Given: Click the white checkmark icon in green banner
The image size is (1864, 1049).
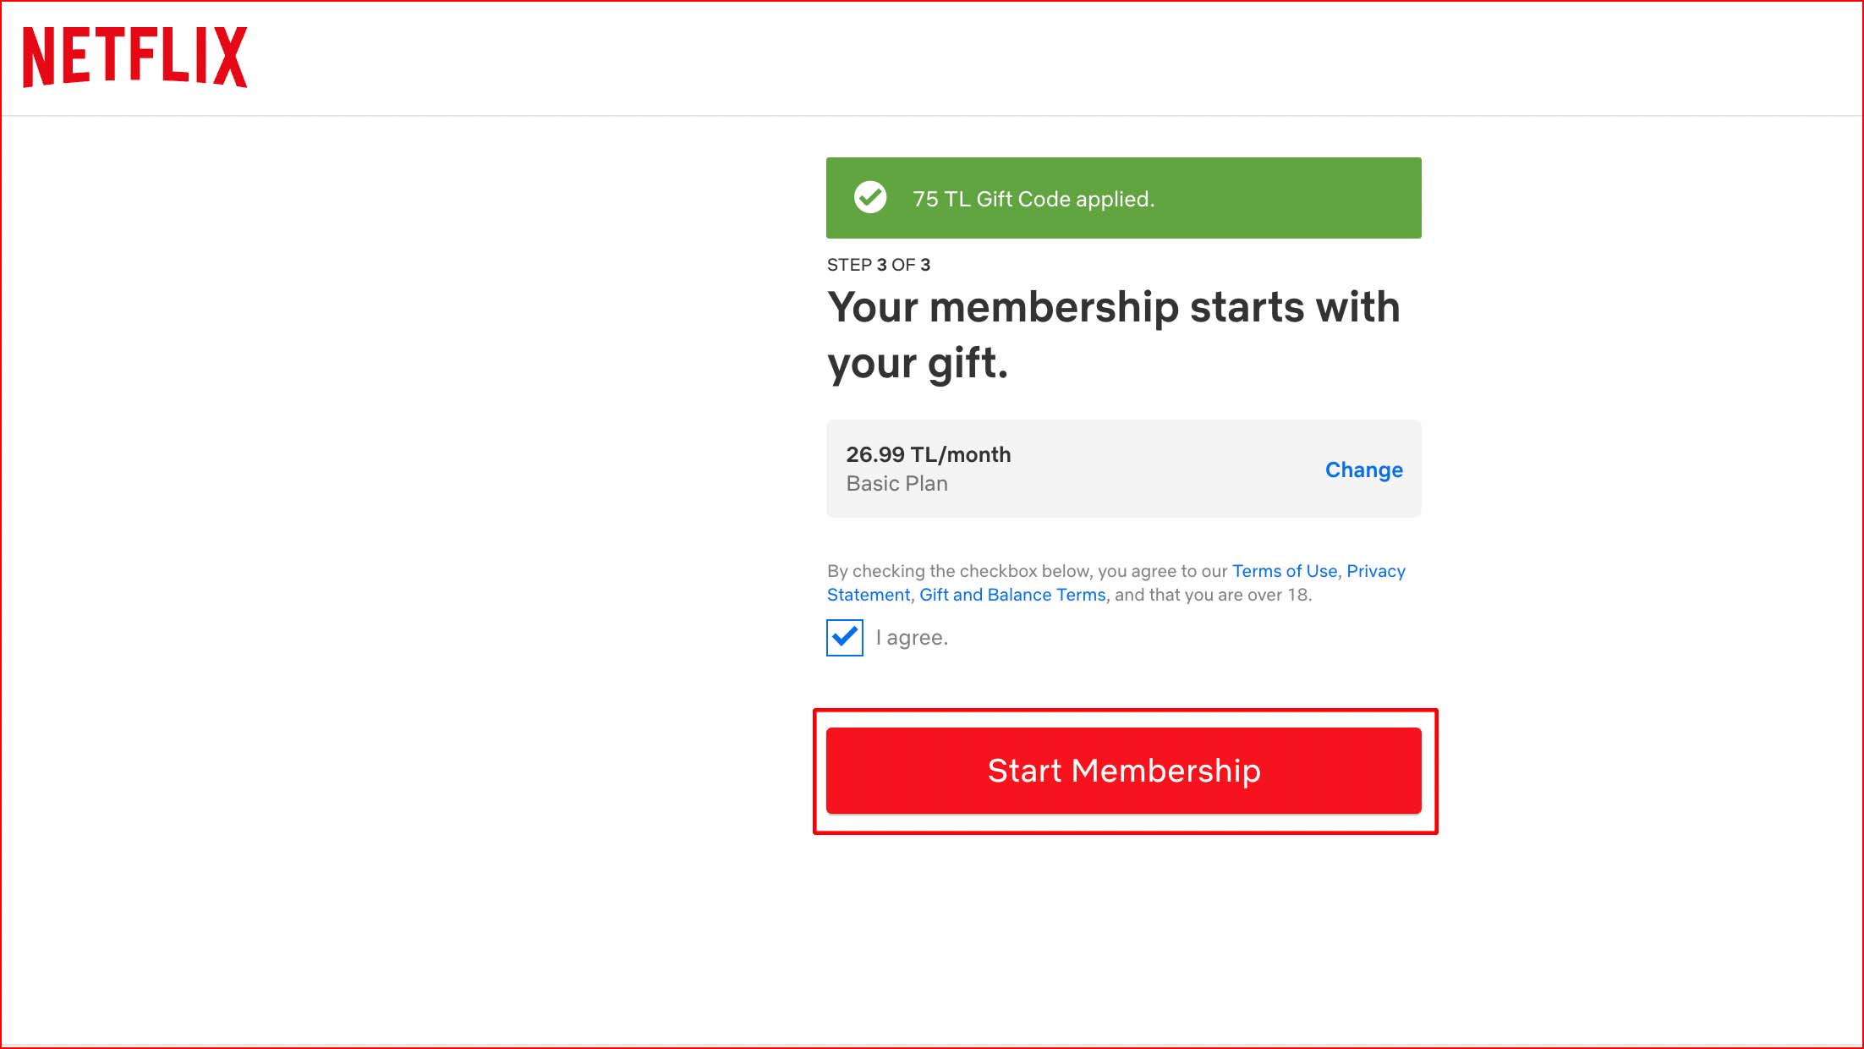Looking at the screenshot, I should tap(869, 198).
